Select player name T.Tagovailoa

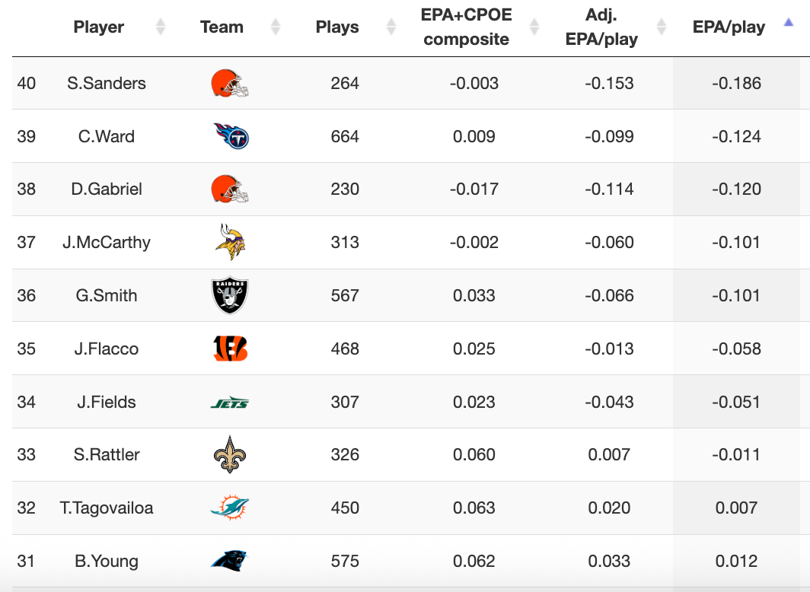[107, 508]
